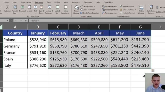
Task: Open the Logical functions icon
Action: (x=29, y=7)
